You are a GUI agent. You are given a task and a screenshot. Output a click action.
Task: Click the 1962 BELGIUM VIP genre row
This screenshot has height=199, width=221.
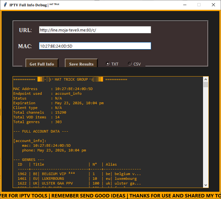[x=79, y=174]
